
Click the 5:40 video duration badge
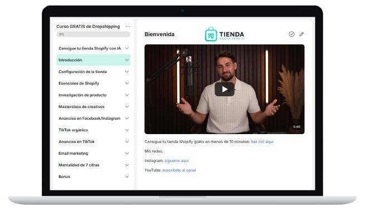tap(296, 127)
